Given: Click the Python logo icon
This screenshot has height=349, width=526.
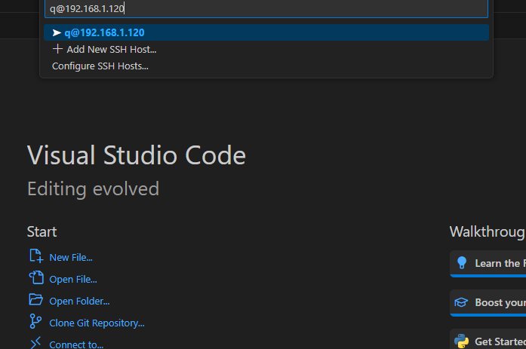Looking at the screenshot, I should 462,341.
